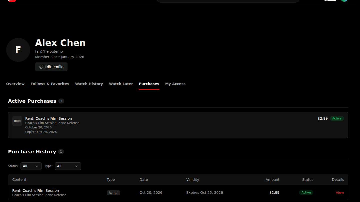This screenshot has width=360, height=202.
Task: Switch to Follows & Favorites tab
Action: tap(50, 84)
